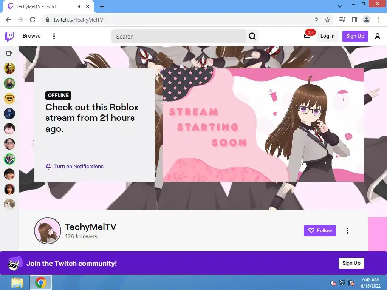
Task: Open the sidebar channel with pink blob avatar
Action: pos(9,129)
